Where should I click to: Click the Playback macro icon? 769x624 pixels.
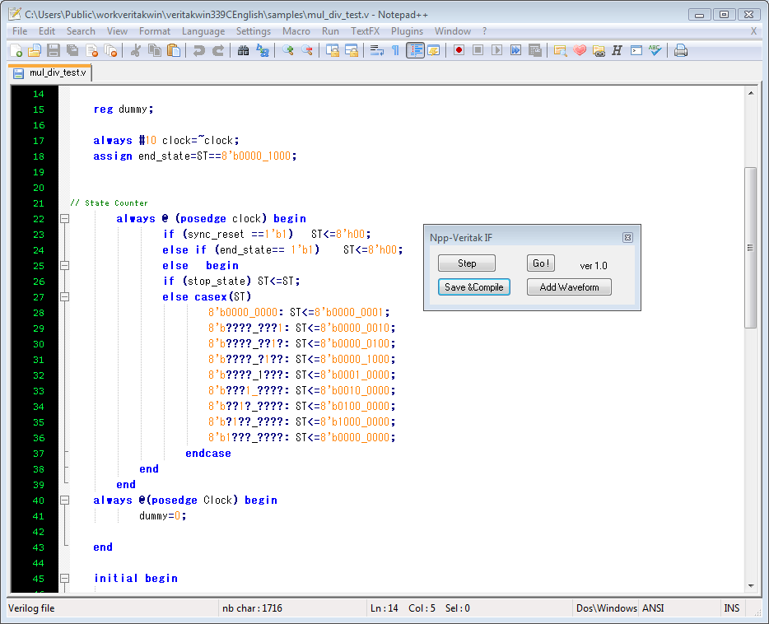point(496,50)
